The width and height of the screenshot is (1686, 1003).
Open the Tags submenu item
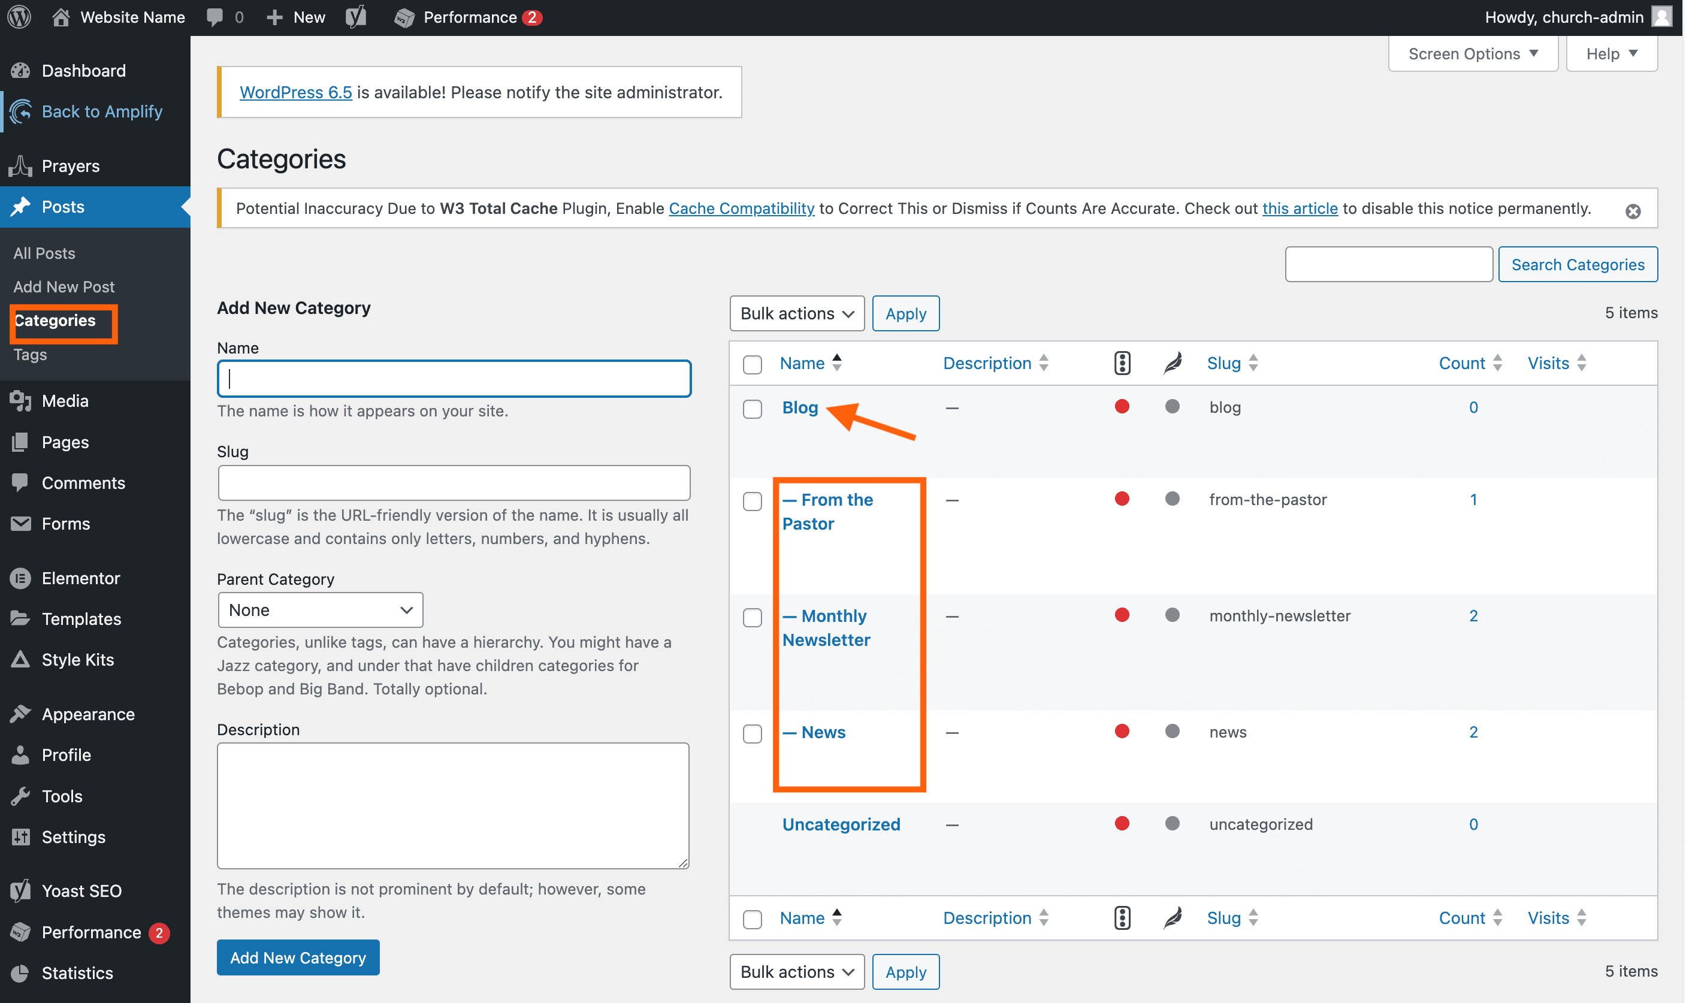point(31,354)
